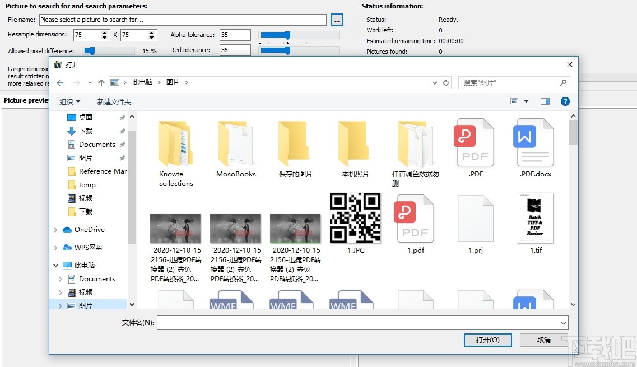This screenshot has height=367, width=637.
Task: Click the 打开(O) button
Action: (487, 340)
